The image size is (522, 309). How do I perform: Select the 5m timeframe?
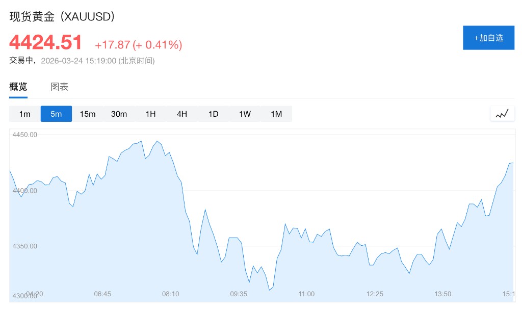point(56,114)
